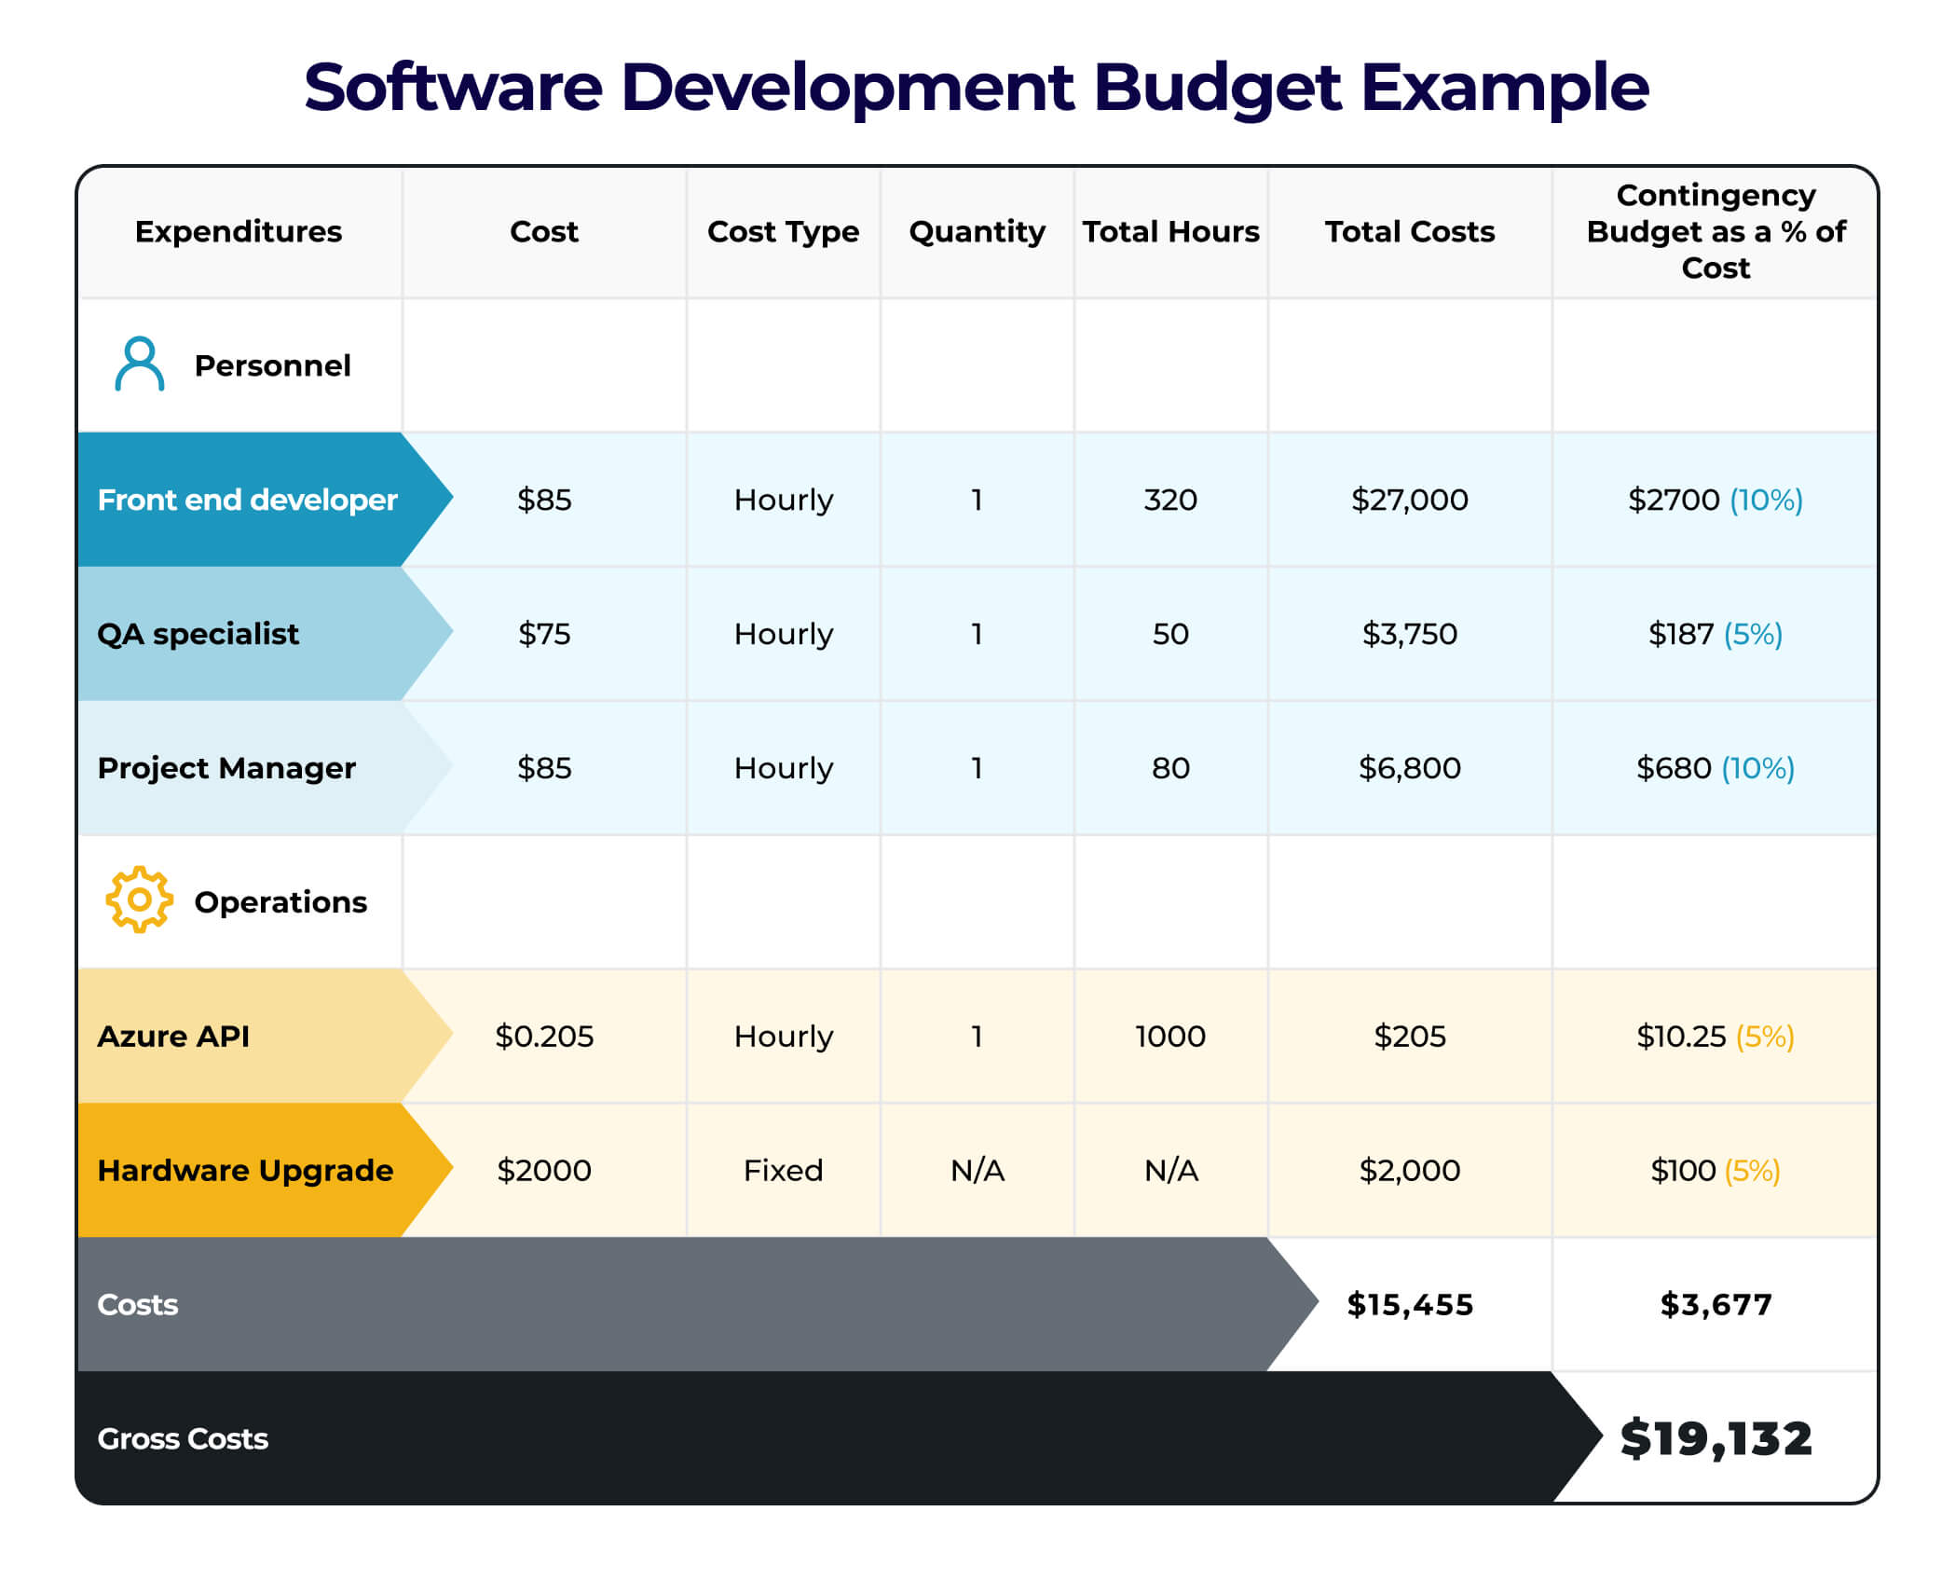Select the Expenditures column header
This screenshot has width=1955, height=1580.
pos(239,231)
